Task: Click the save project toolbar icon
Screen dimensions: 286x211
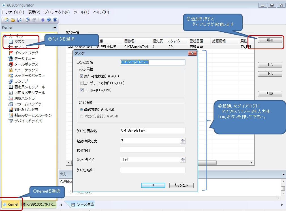Action: pos(19,20)
